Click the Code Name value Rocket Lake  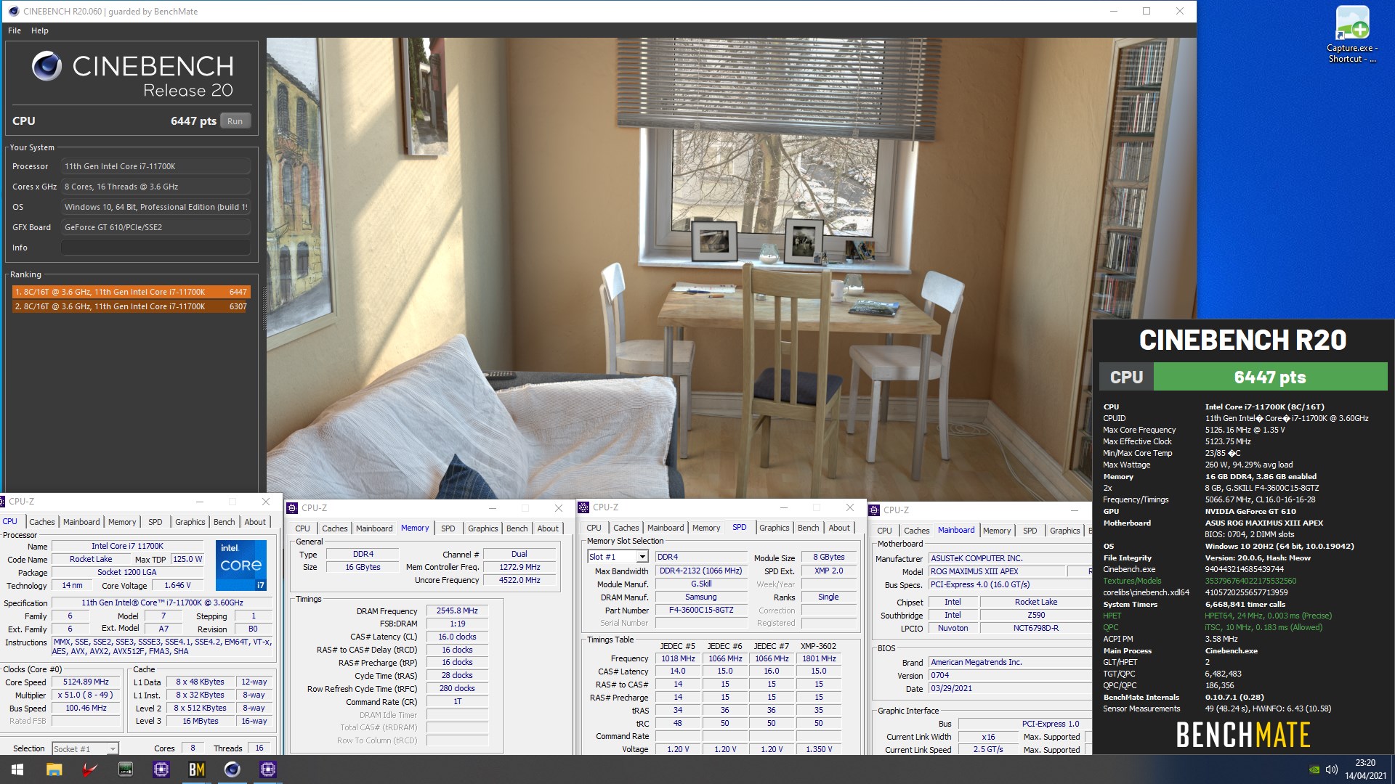coord(91,559)
